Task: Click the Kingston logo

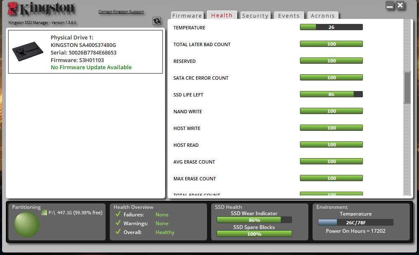Action: [x=41, y=9]
